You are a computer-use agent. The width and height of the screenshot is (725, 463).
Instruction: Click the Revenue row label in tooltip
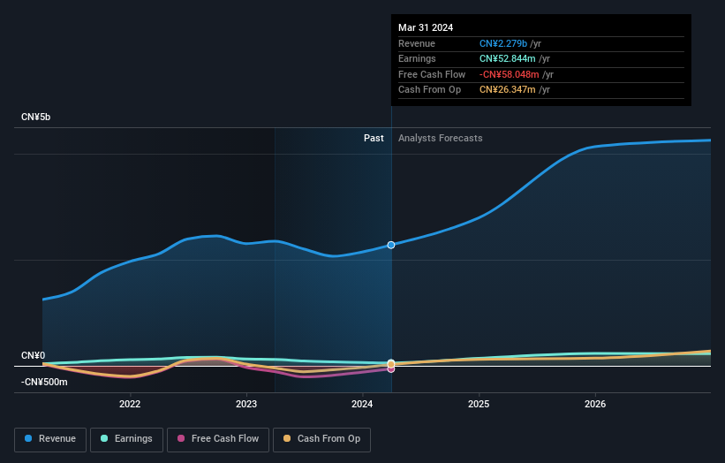[x=417, y=43]
